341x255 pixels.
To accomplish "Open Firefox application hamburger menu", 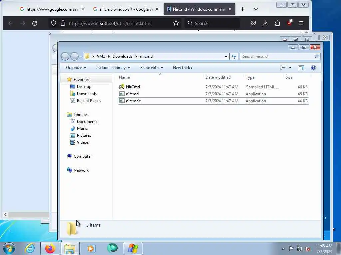I will coord(301,23).
